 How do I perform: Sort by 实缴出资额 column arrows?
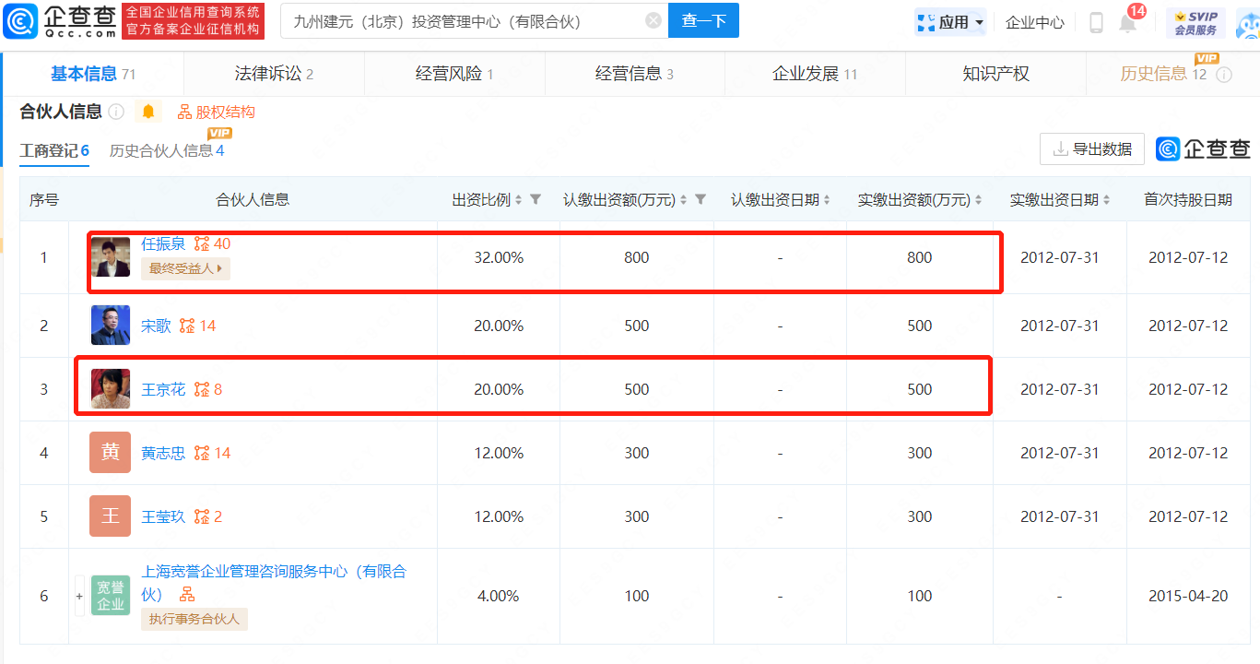click(x=978, y=200)
